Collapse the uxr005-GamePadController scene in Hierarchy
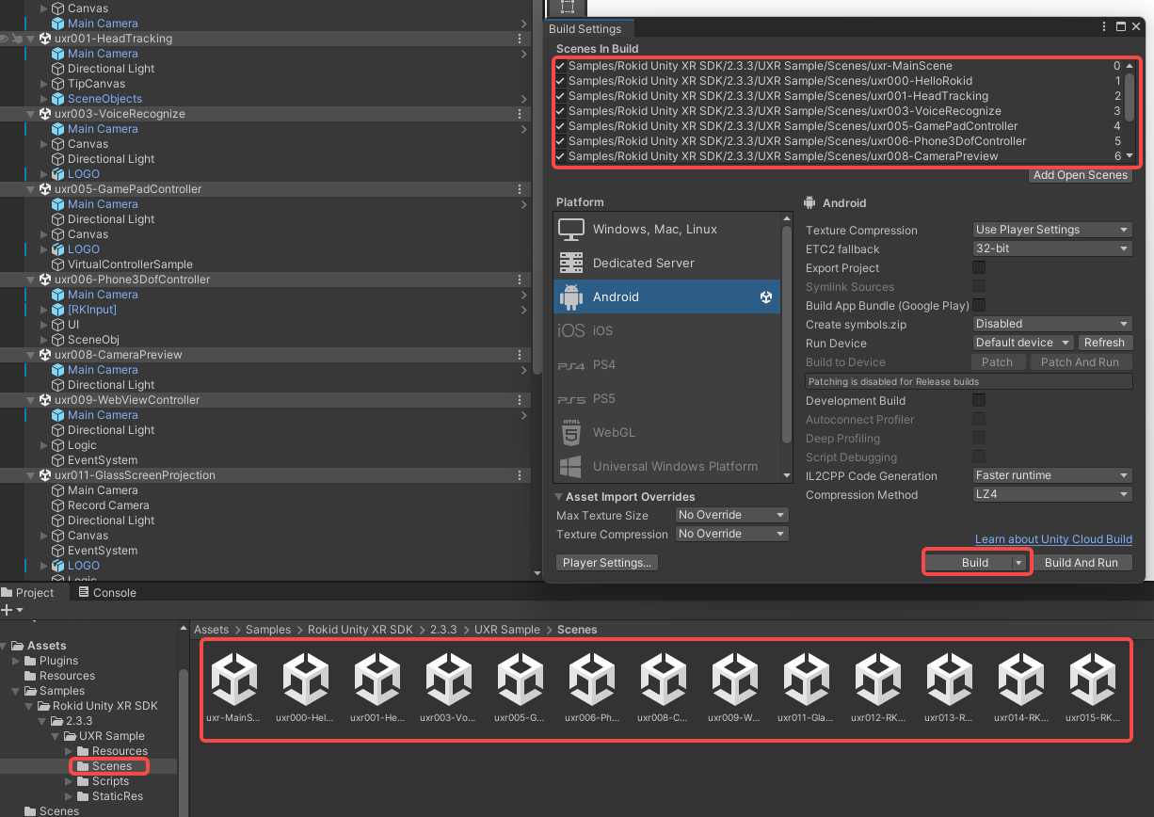 pos(31,189)
